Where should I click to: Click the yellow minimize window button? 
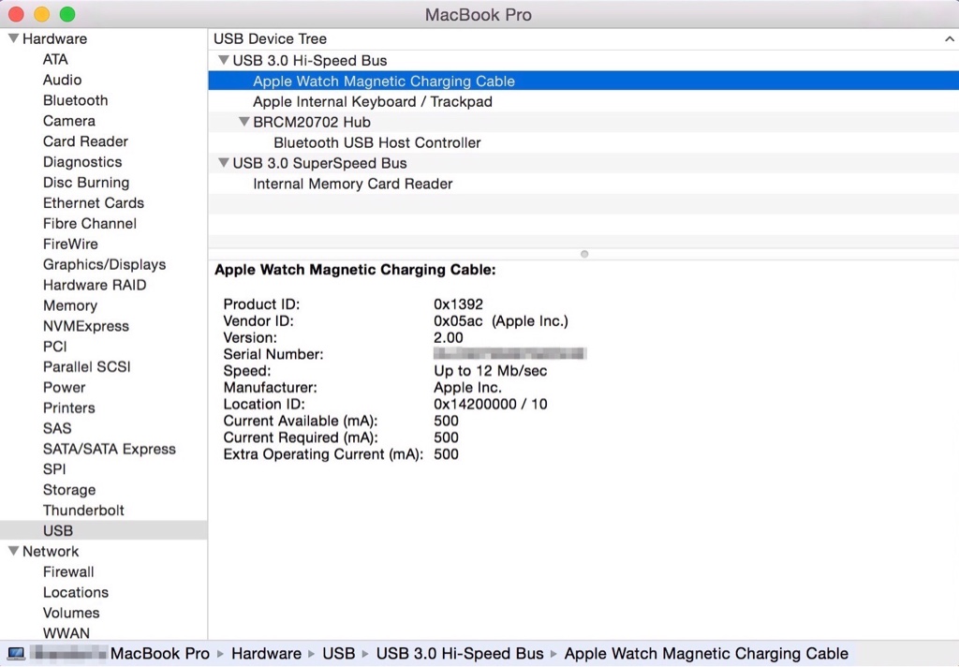click(x=41, y=14)
